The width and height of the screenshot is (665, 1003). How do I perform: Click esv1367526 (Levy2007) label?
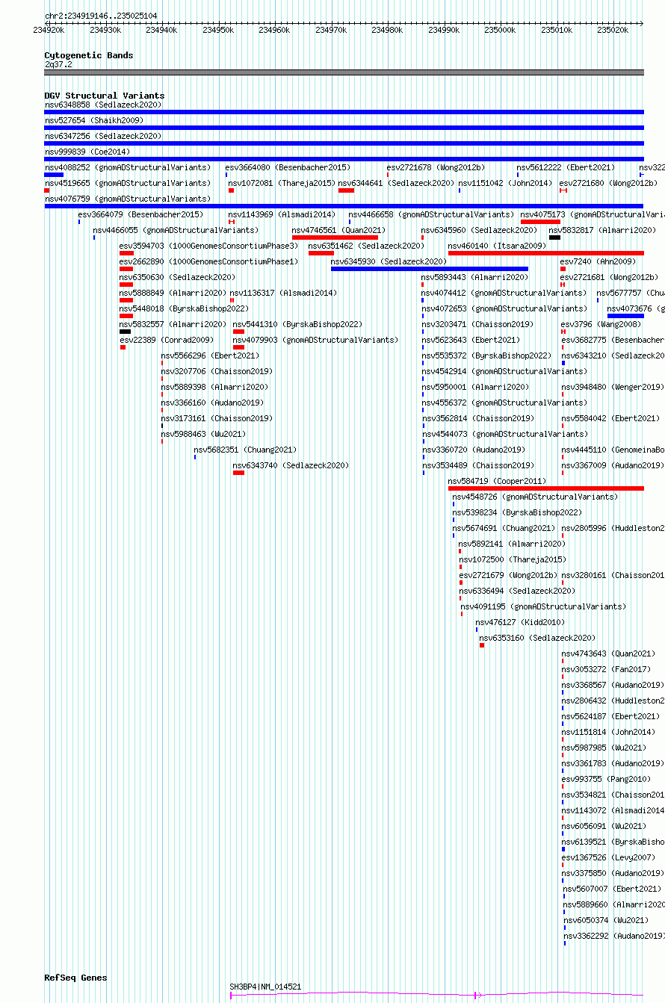coord(608,857)
